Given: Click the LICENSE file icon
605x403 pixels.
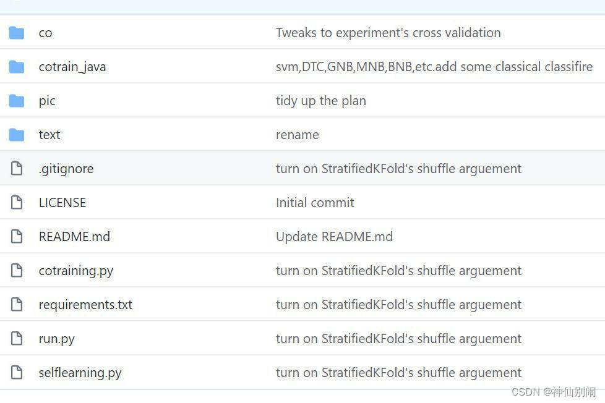Looking at the screenshot, I should pyautogui.click(x=17, y=202).
